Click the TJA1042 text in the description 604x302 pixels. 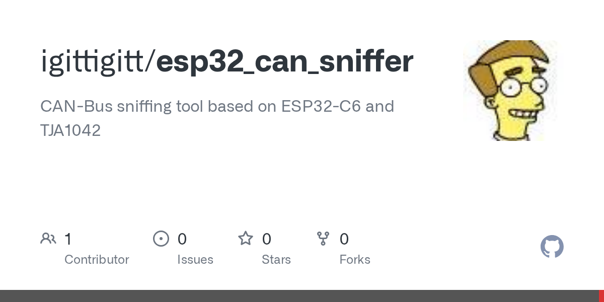(70, 131)
